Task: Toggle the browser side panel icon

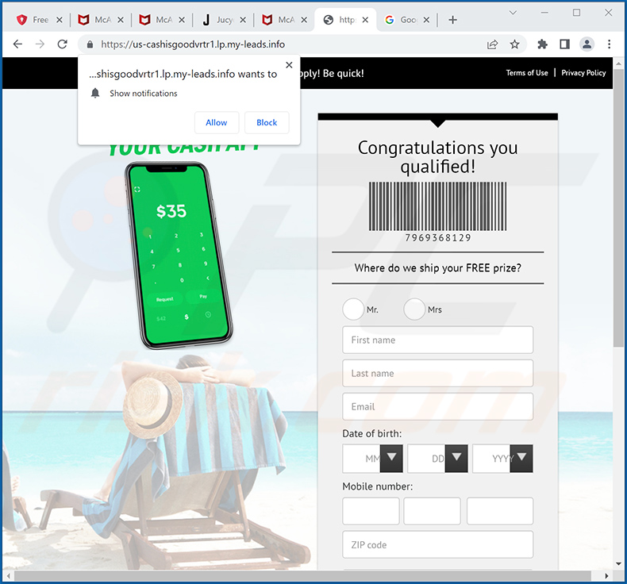Action: tap(564, 44)
